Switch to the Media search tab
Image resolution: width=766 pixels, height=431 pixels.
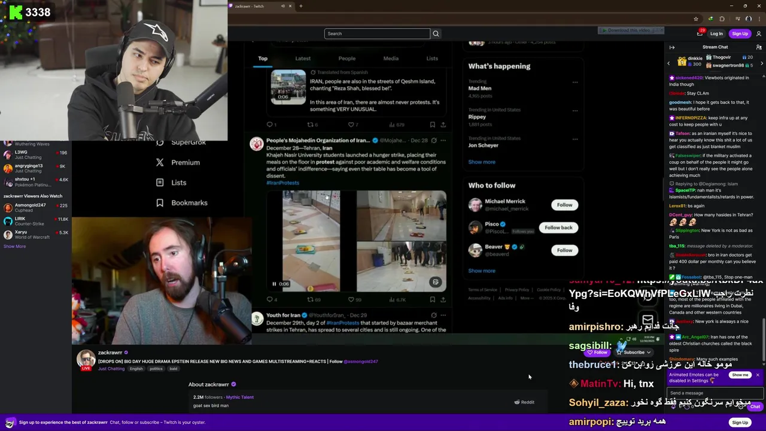point(391,59)
